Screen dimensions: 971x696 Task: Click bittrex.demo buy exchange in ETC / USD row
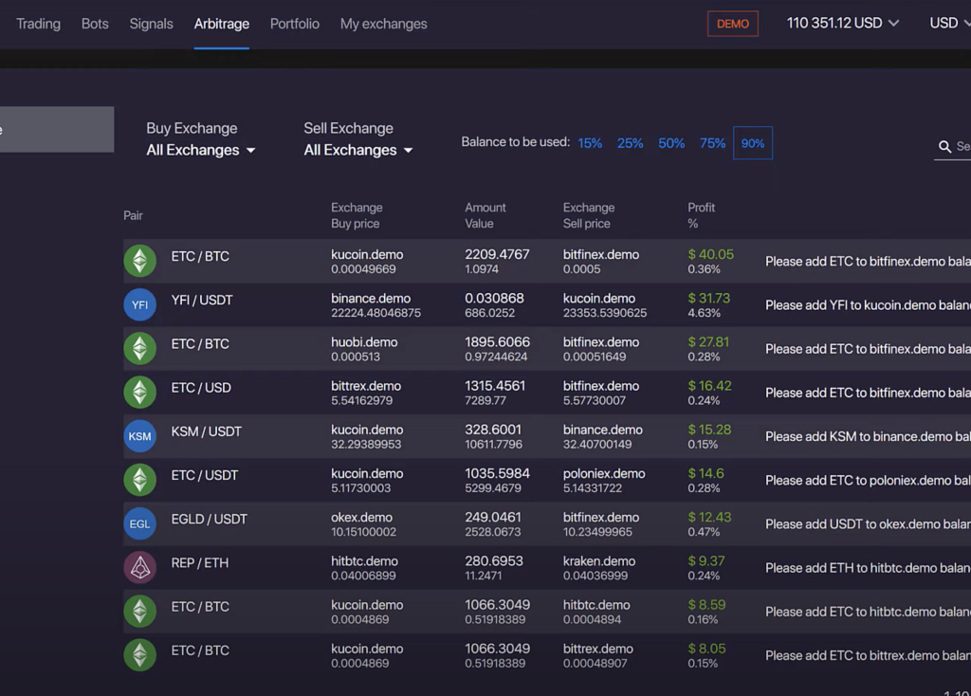(366, 386)
